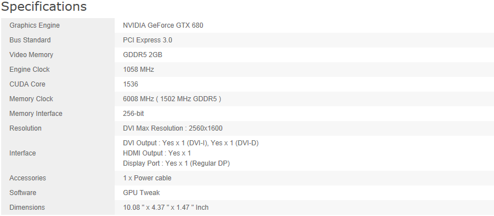Screen dimensions: 494x216
Task: Click the Display Port line
Action: point(176,163)
